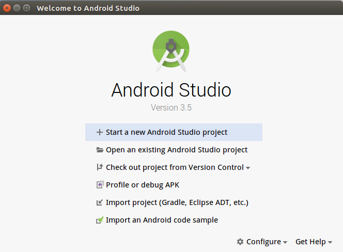Minimize the Welcome window
Screen dimensions: 343x252
pos(17,8)
